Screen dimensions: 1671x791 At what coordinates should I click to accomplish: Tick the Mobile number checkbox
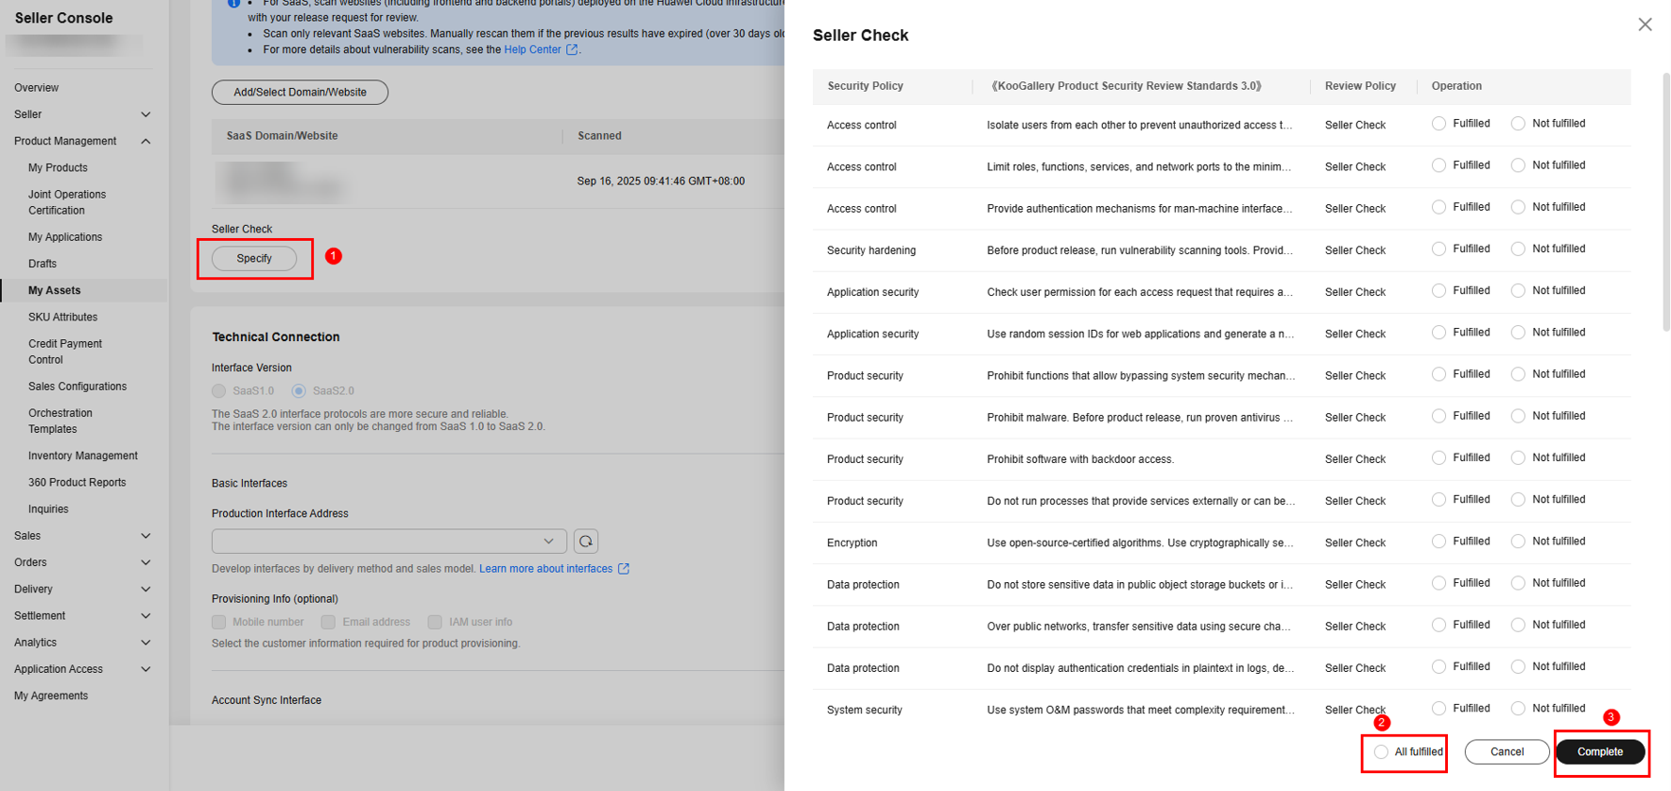(x=219, y=622)
